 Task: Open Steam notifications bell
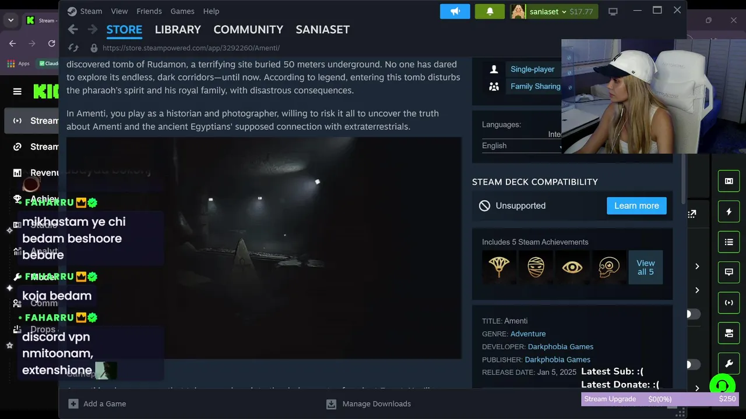[x=490, y=12]
